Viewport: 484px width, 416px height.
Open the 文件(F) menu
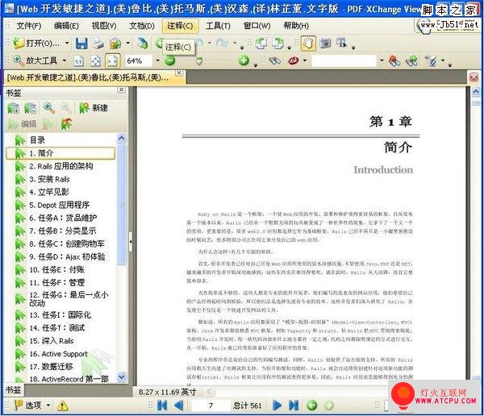[29, 26]
